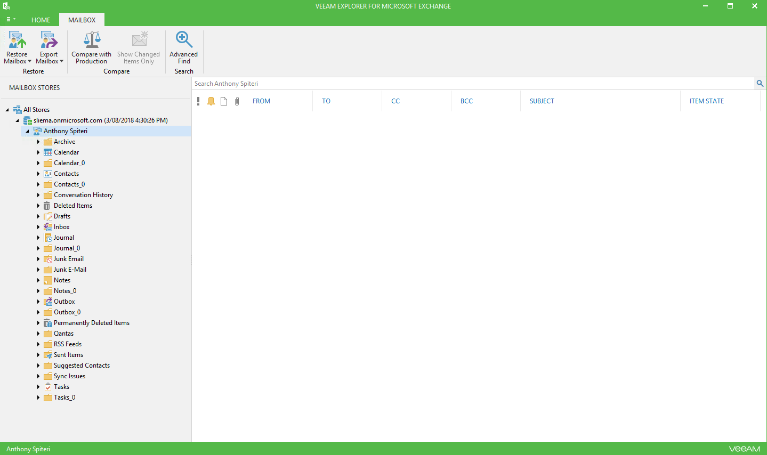Click the importance exclamation column icon

tap(198, 101)
